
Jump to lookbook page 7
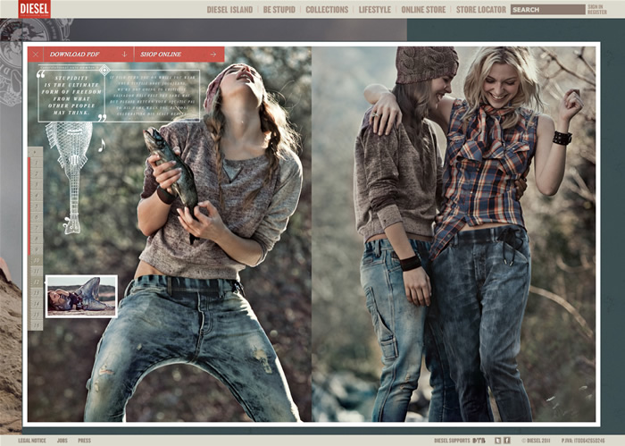click(x=37, y=227)
